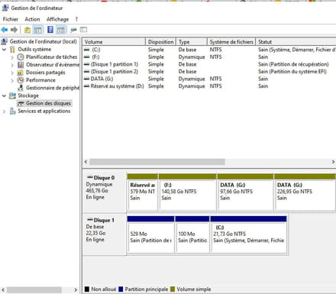This screenshot has width=336, height=294.
Task: Sort by the Volume column header
Action: click(x=114, y=42)
